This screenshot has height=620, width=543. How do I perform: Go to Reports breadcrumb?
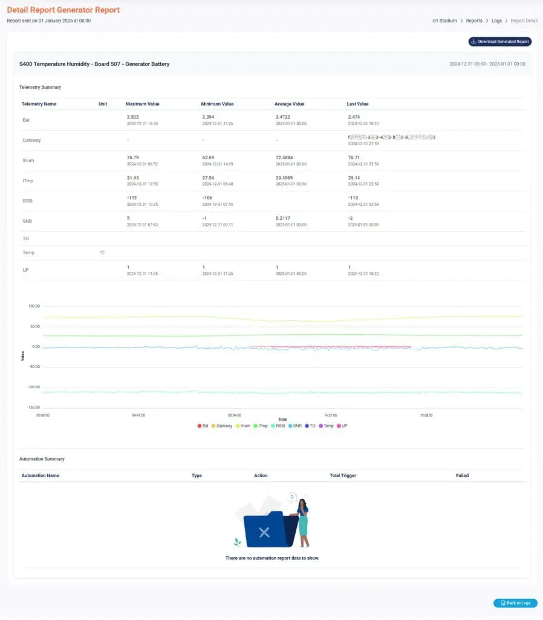[474, 21]
